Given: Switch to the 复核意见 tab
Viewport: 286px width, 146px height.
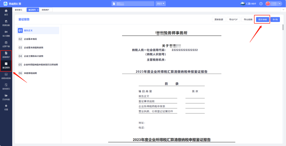Looking at the screenshot, I should pos(19,10).
